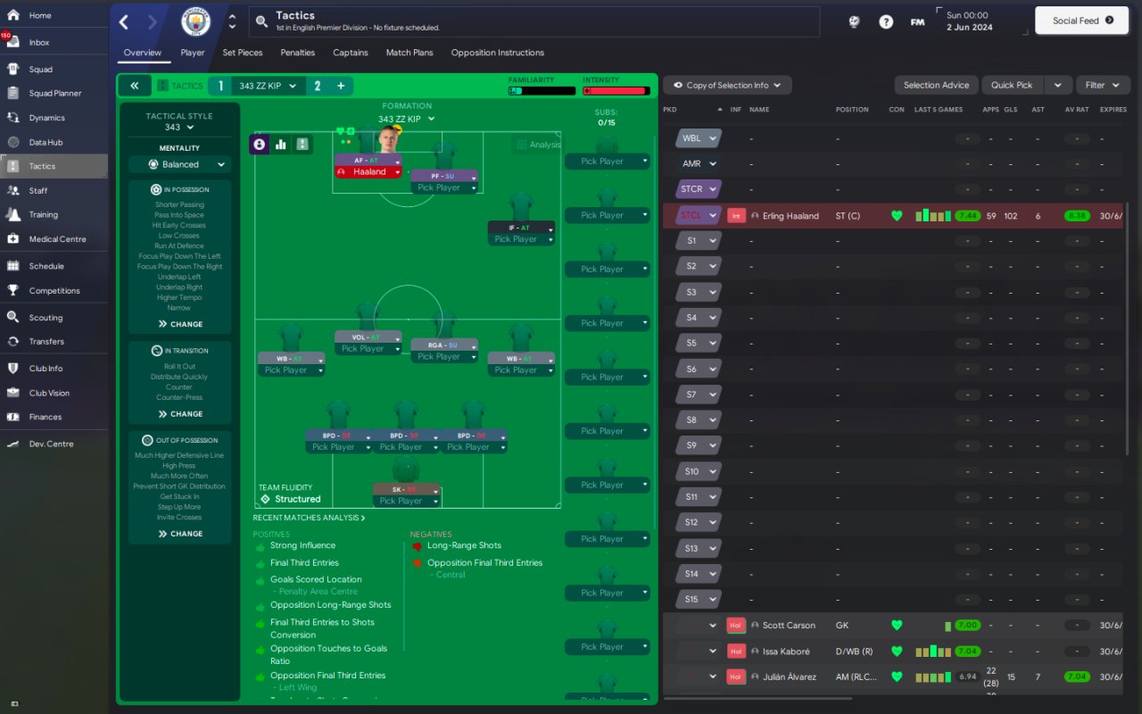Click the Selection Advice button
This screenshot has width=1142, height=714.
(x=936, y=85)
